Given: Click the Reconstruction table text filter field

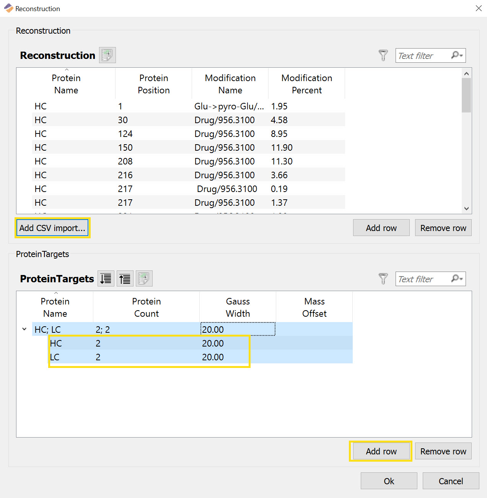Looking at the screenshot, I should [425, 55].
